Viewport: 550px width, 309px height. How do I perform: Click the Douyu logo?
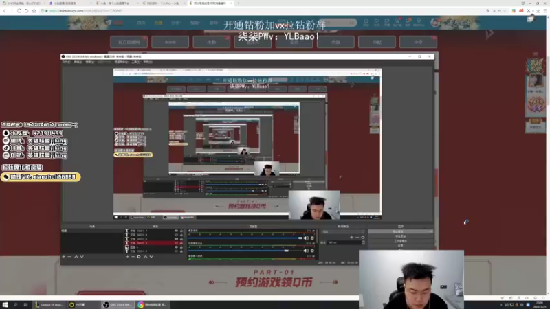[115, 23]
